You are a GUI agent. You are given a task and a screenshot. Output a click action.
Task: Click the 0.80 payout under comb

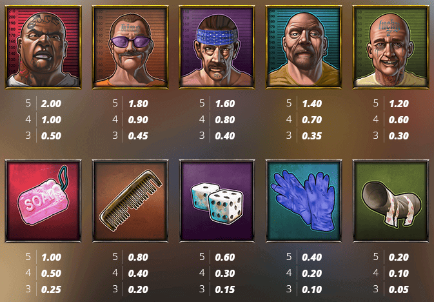click(x=138, y=257)
